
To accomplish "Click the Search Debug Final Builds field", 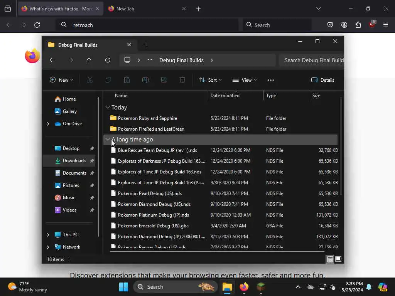I will click(311, 60).
